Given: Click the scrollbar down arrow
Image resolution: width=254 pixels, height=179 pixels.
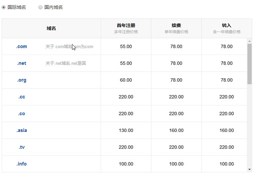Looking at the screenshot, I should tap(249, 169).
